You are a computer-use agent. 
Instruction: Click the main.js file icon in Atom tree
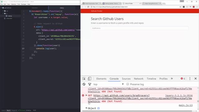tap(7, 16)
